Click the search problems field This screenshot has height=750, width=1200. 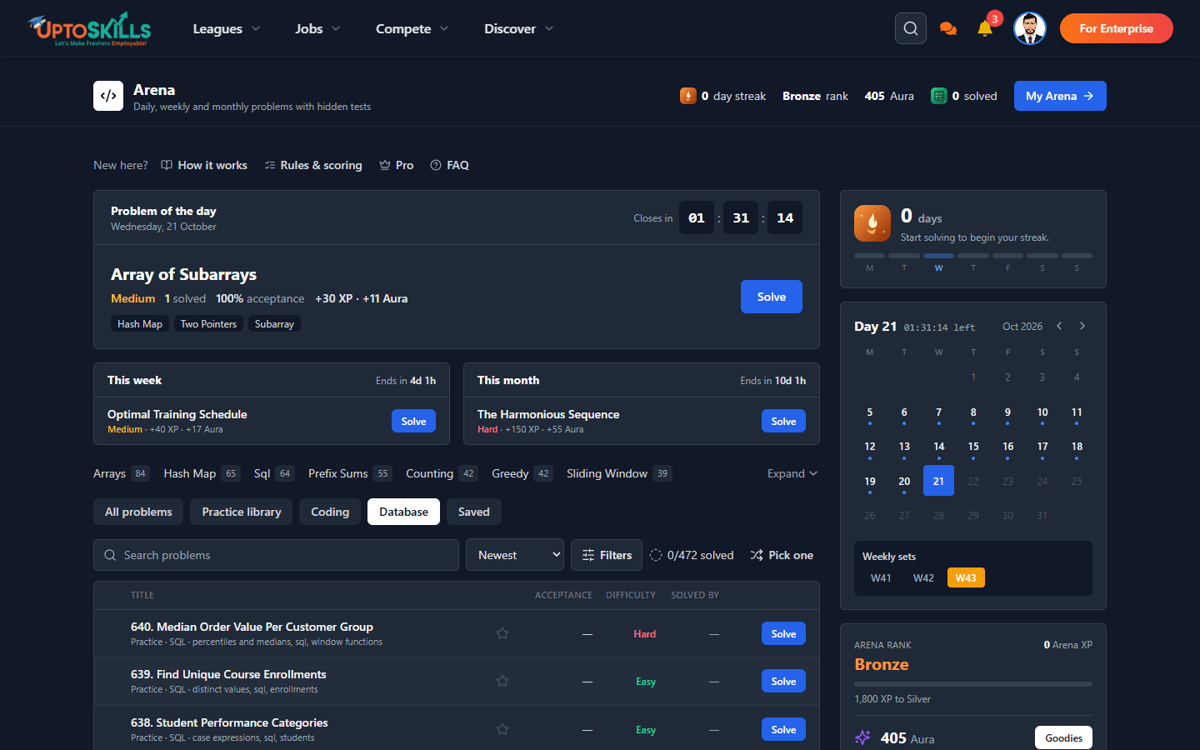click(276, 555)
